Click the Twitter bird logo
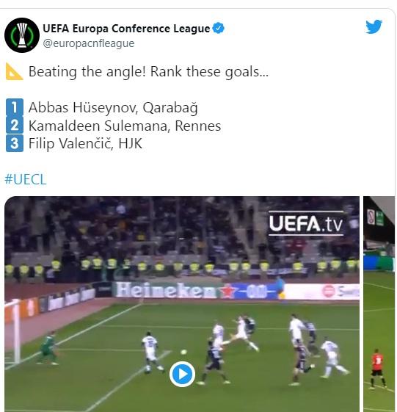 [374, 26]
